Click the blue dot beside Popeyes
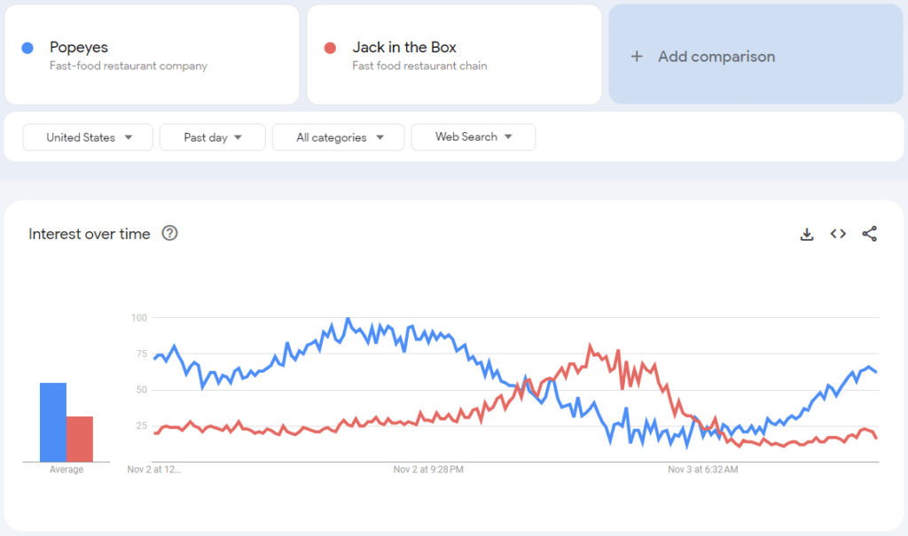Screen dimensions: 908x536 pos(27,48)
